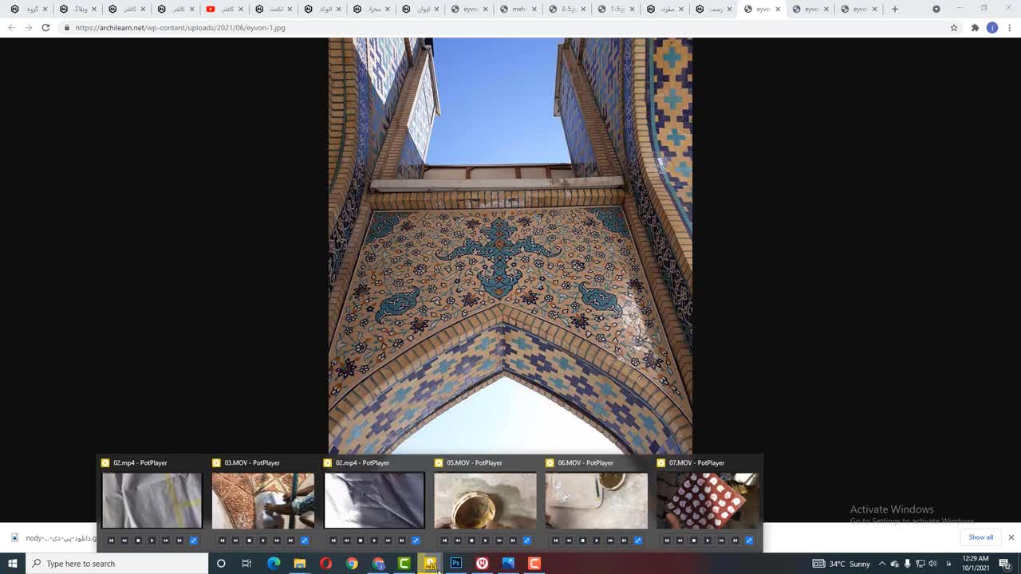Open the volume control in system tray
This screenshot has height=574, width=1021.
(932, 564)
